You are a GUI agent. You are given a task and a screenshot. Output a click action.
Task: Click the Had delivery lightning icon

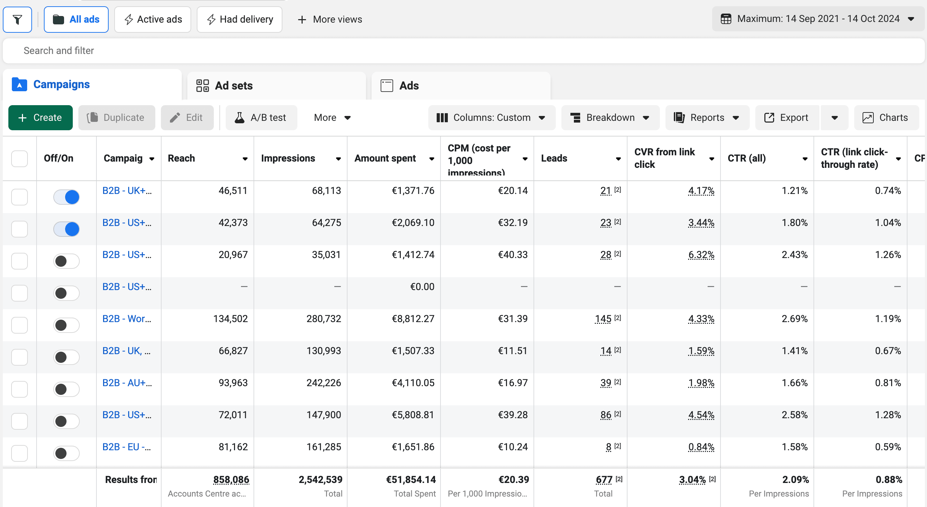211,19
